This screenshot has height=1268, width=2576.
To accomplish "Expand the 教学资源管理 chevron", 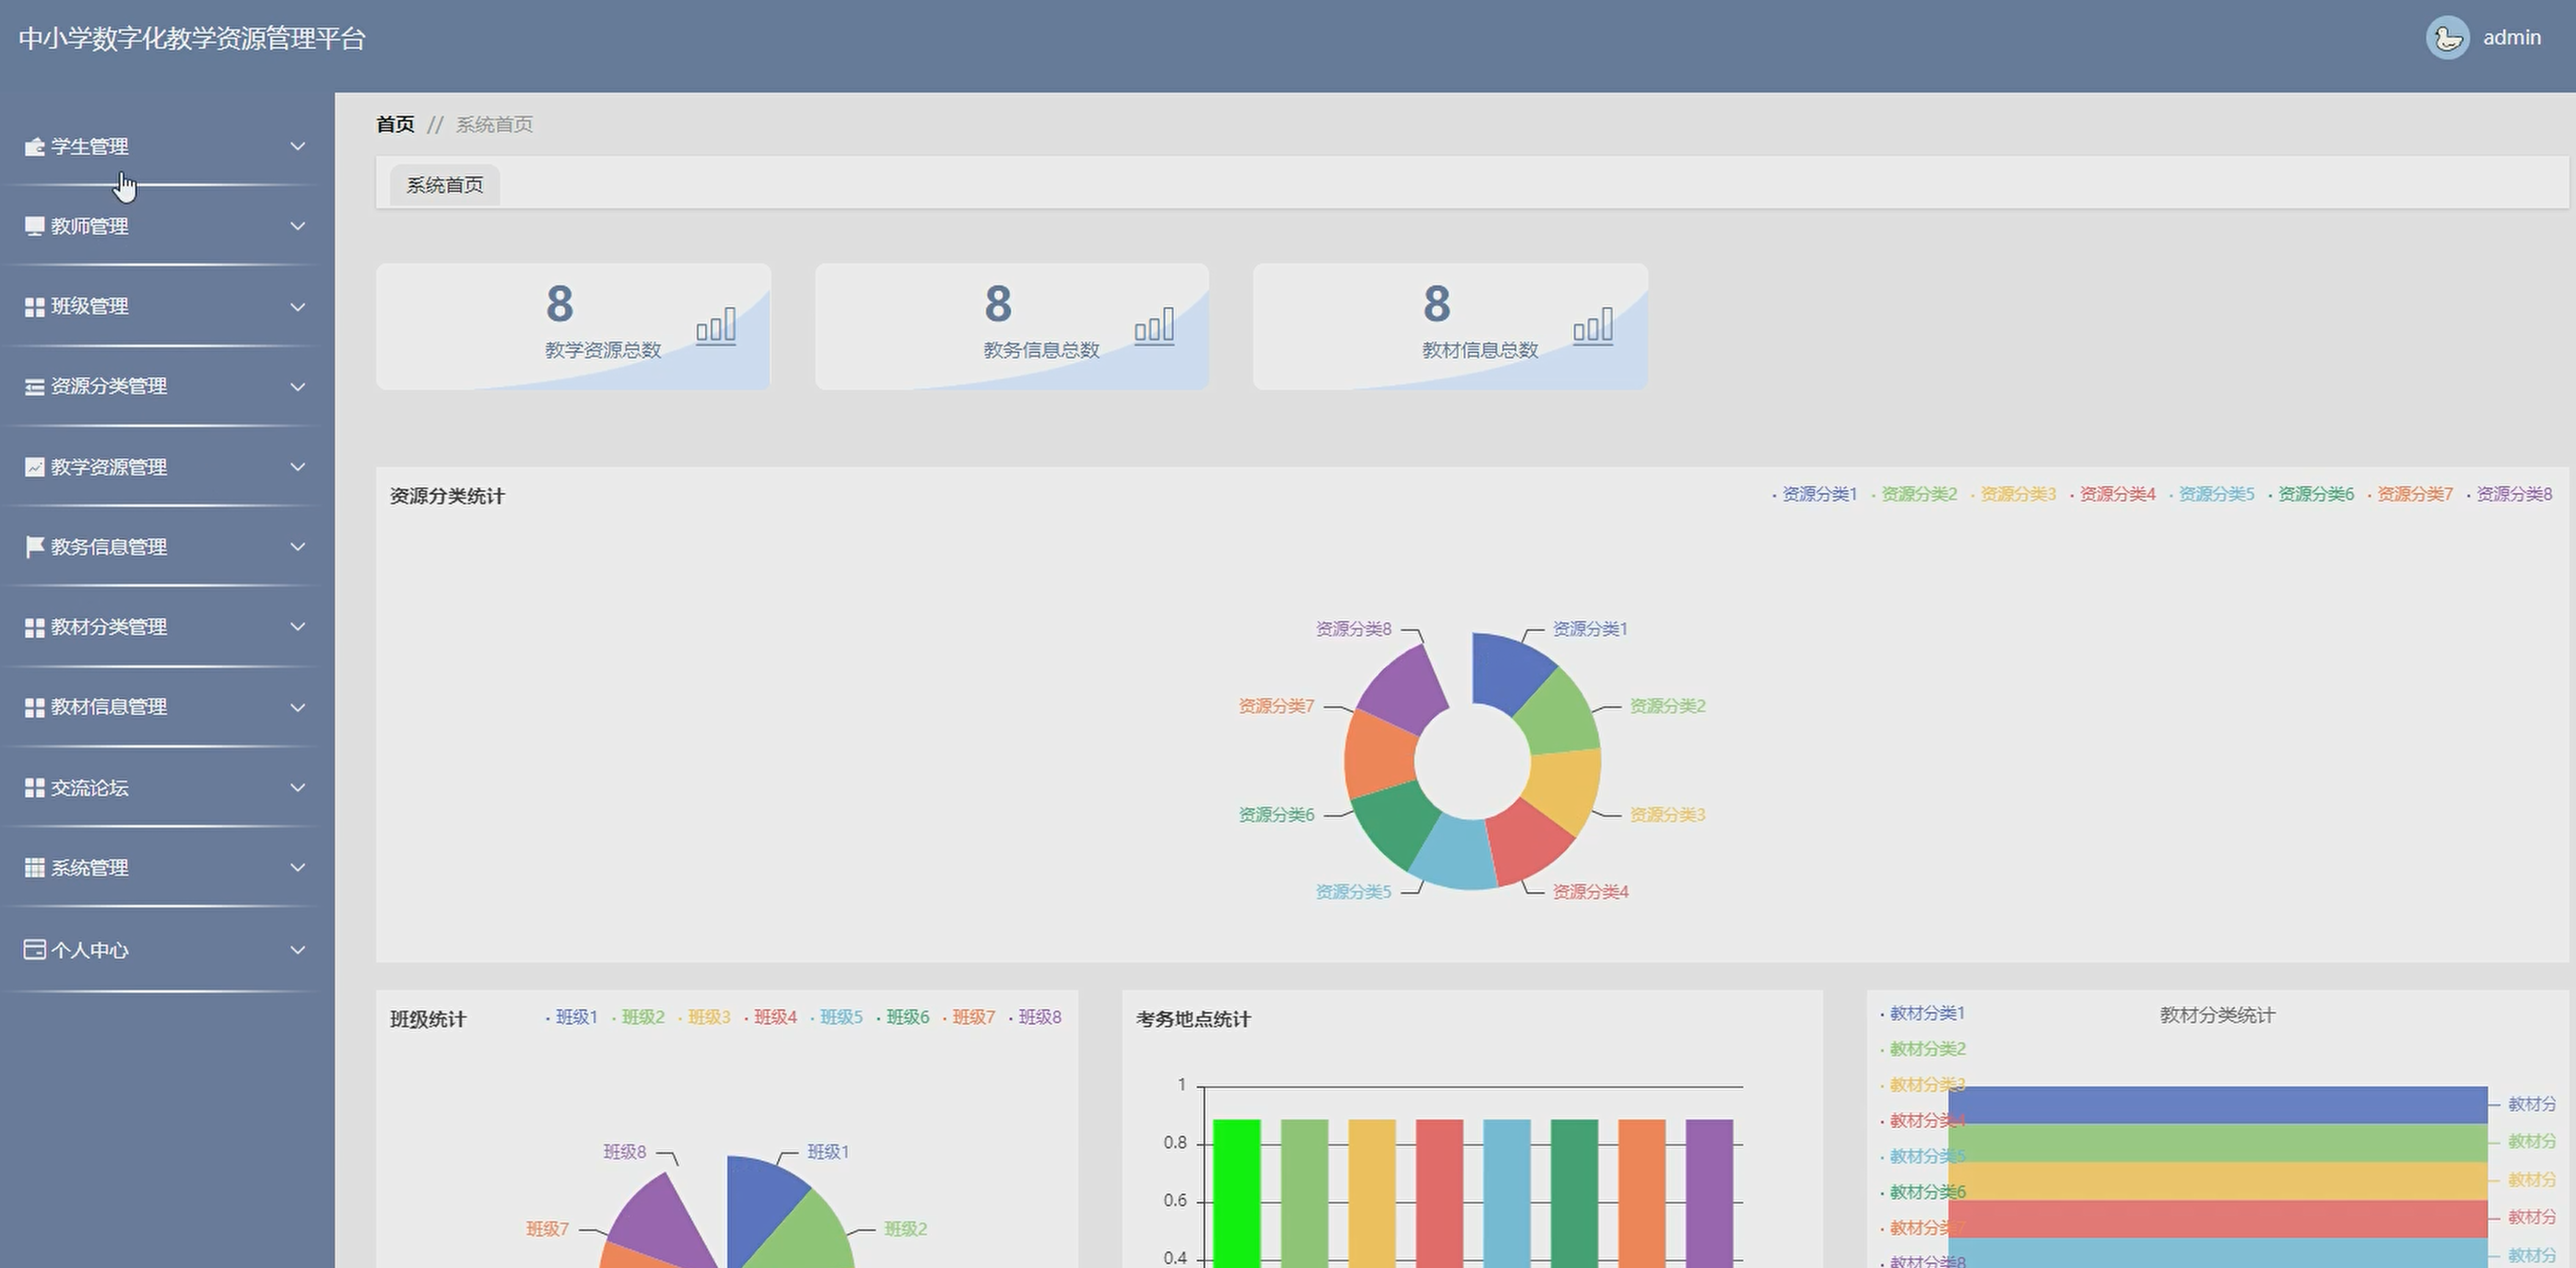I will [297, 467].
